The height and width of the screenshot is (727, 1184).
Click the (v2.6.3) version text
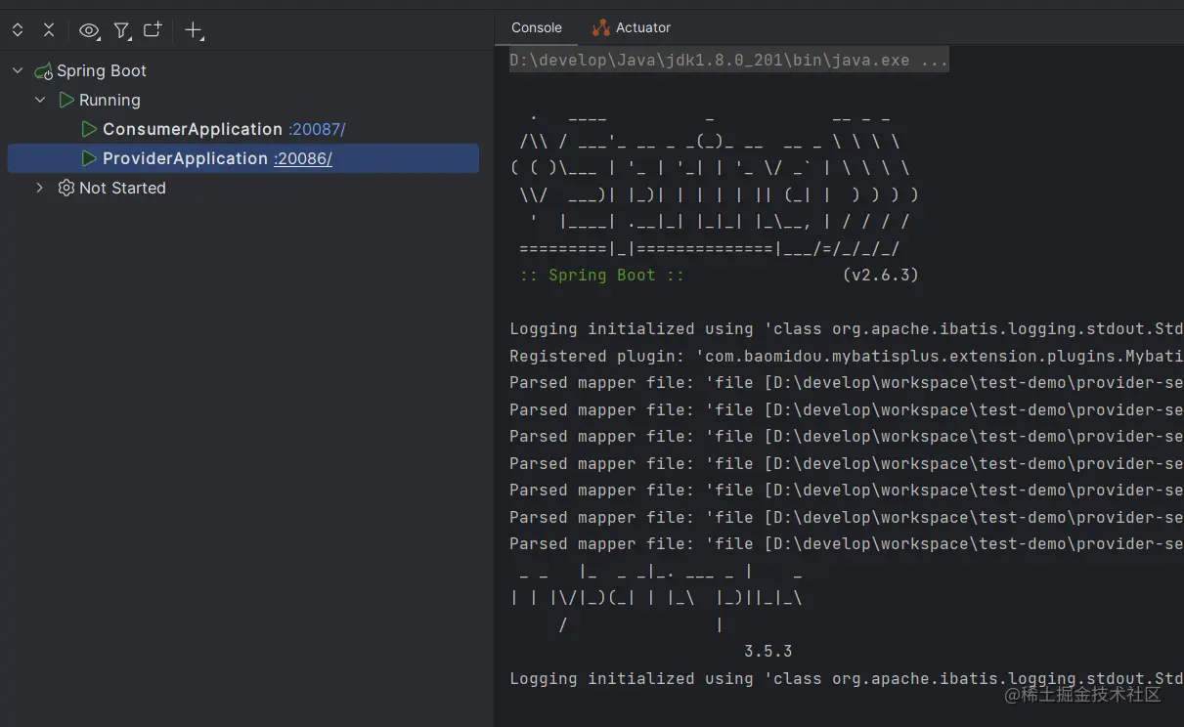tap(881, 276)
